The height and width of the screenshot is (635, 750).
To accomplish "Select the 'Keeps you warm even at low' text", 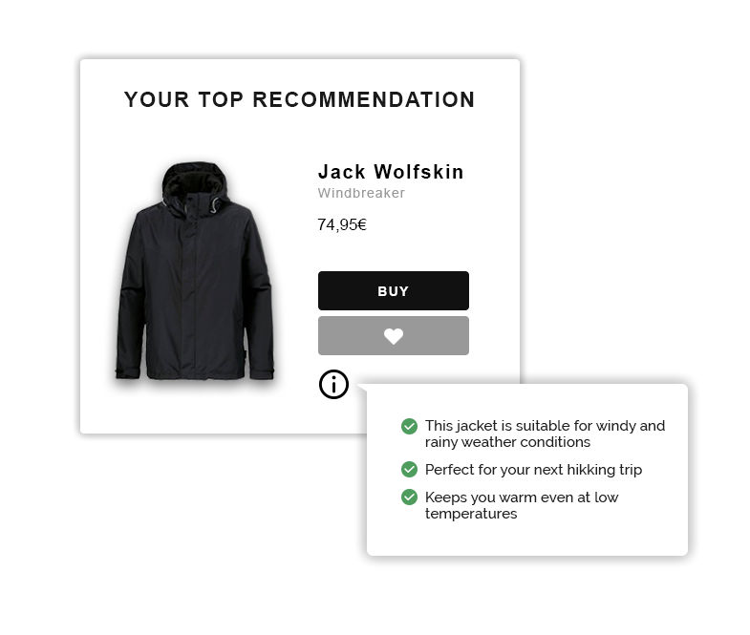I will [x=522, y=497].
